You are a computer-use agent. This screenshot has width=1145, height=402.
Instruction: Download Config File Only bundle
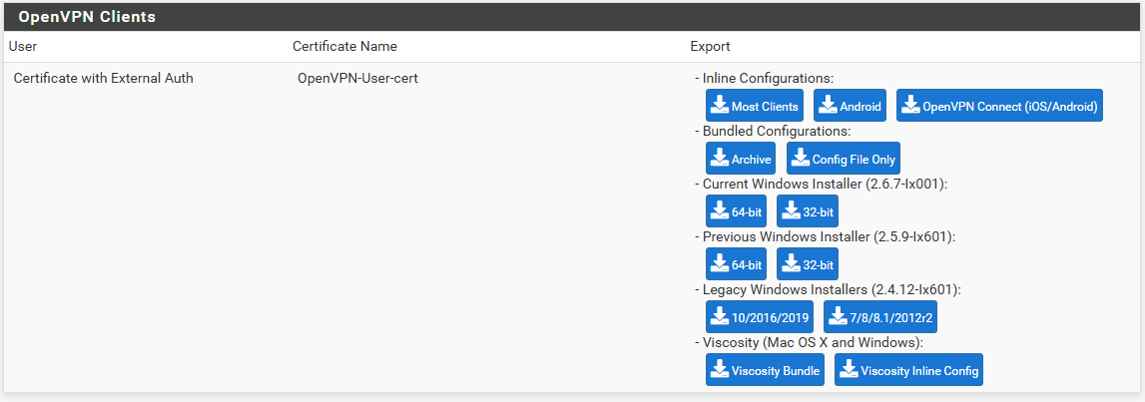844,159
